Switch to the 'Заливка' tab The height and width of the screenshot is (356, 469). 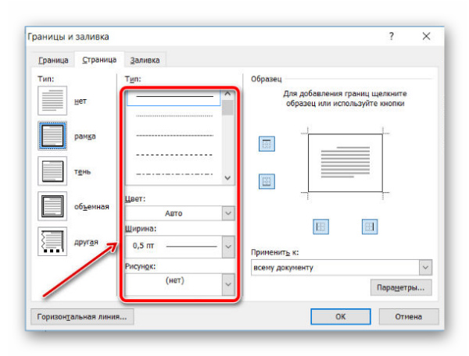coord(145,60)
